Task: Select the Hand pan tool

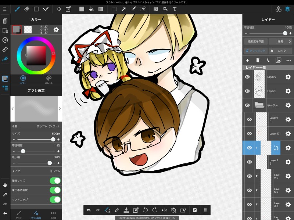Action: coord(5,185)
